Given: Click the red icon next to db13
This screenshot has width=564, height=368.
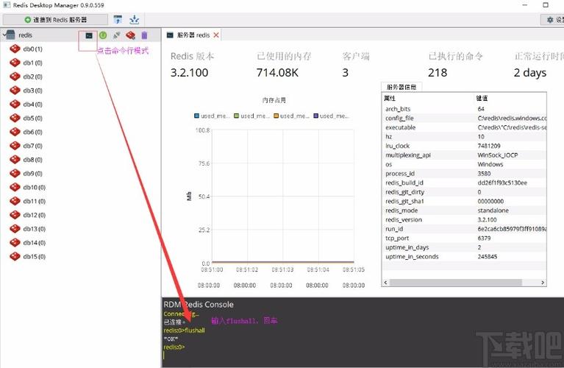Looking at the screenshot, I should click(15, 229).
